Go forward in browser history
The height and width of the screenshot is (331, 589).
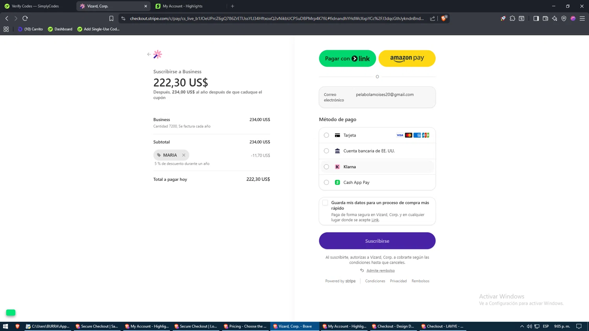point(16,18)
